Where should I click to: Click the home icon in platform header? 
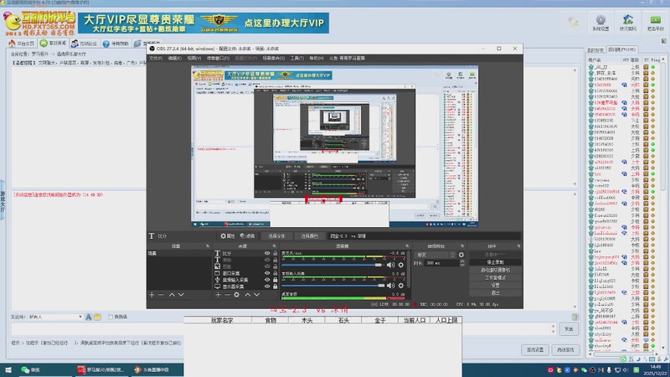[x=627, y=23]
